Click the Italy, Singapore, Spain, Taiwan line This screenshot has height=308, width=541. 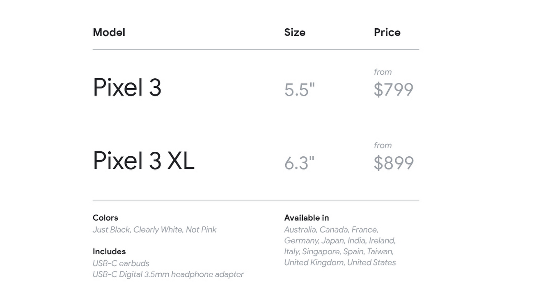coord(339,252)
